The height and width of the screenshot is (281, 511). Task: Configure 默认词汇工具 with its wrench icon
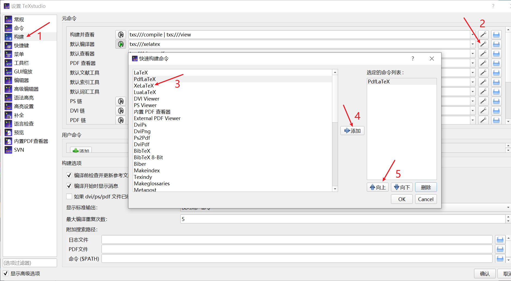[483, 92]
